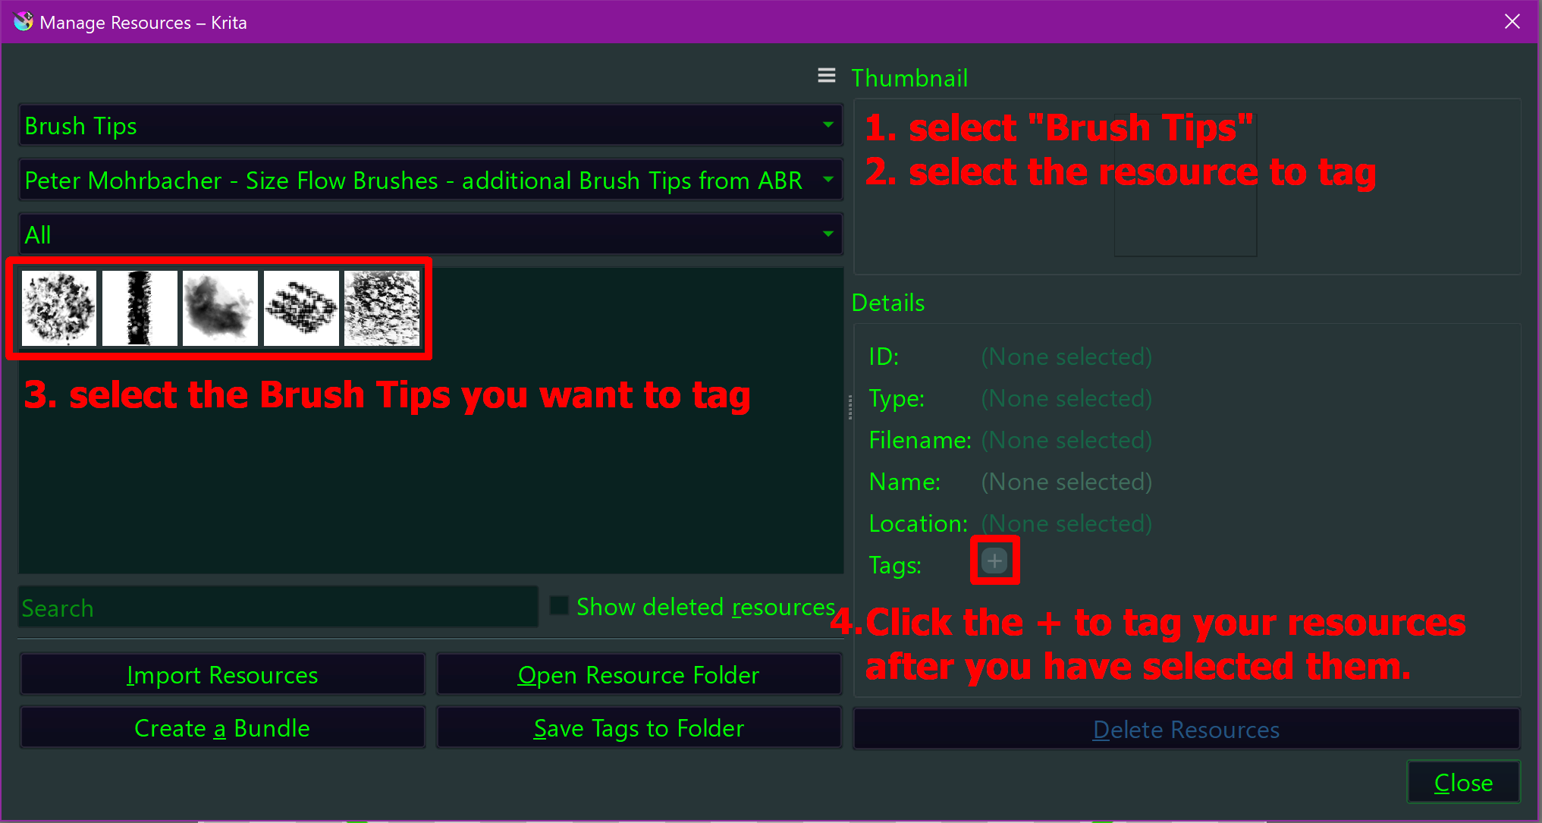
Task: Open the hamburger menu icon beside Thumbnail
Action: pos(827,76)
